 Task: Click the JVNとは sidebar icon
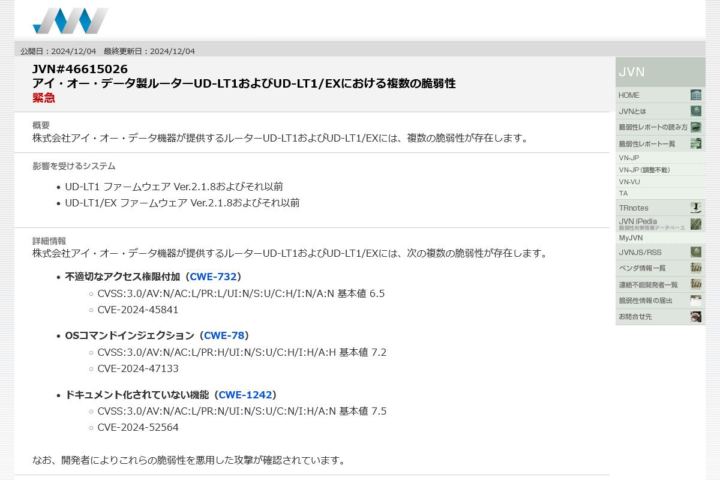[x=696, y=111]
